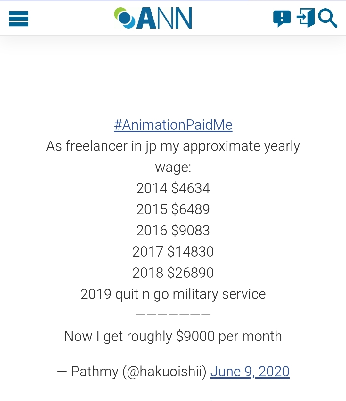The image size is (346, 401).
Task: Click the 2016 $9083 wage line
Action: [x=173, y=231]
